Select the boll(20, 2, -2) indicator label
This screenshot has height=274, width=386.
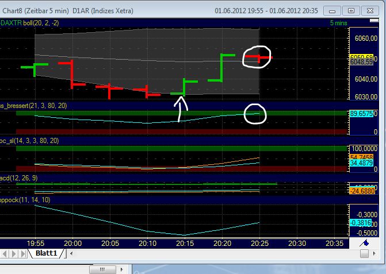click(x=41, y=23)
